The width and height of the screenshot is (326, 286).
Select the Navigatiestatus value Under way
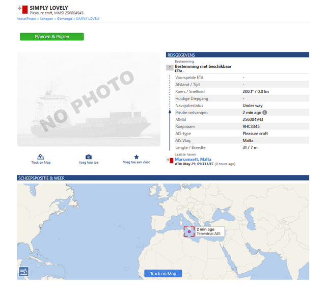click(x=253, y=106)
